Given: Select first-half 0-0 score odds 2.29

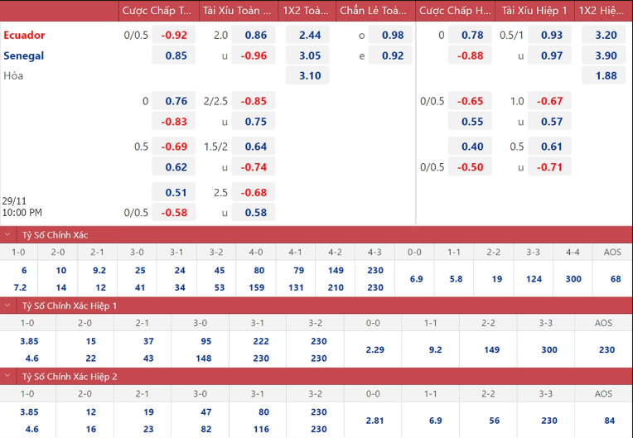Looking at the screenshot, I should click(374, 349).
